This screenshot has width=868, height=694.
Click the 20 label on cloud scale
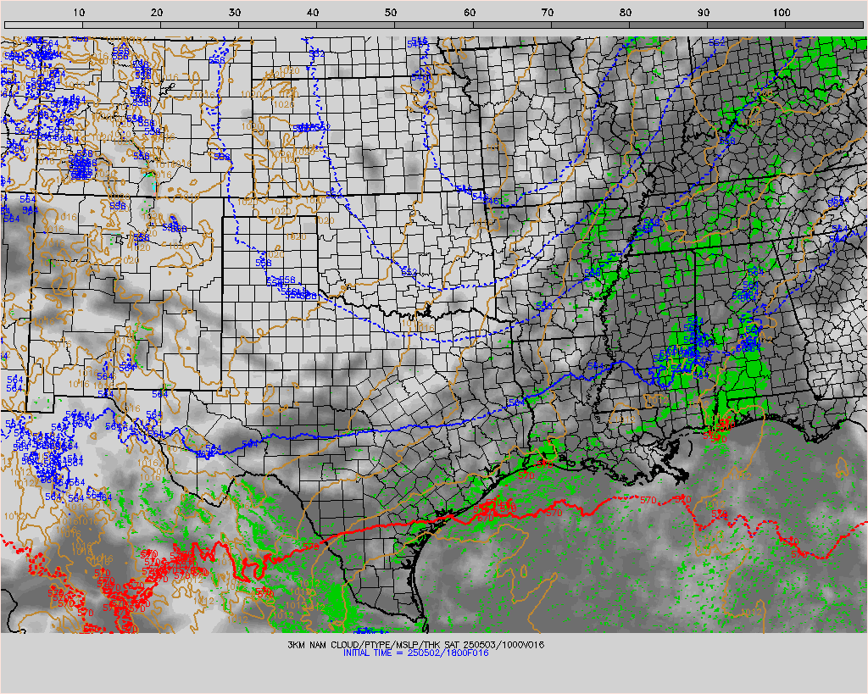pos(157,12)
